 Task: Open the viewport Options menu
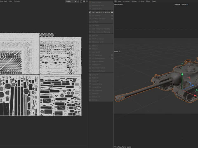pyautogui.click(x=141, y=1)
